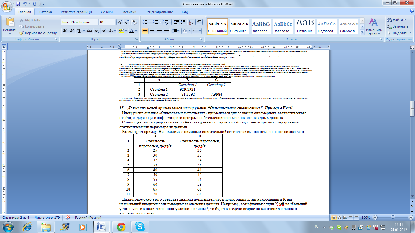The image size is (415, 233).
Task: Apply font color A button
Action: coord(131,31)
